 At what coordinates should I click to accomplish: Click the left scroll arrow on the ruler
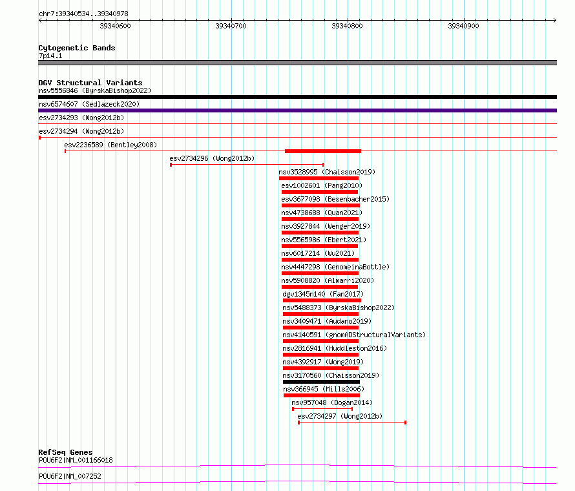40,21
